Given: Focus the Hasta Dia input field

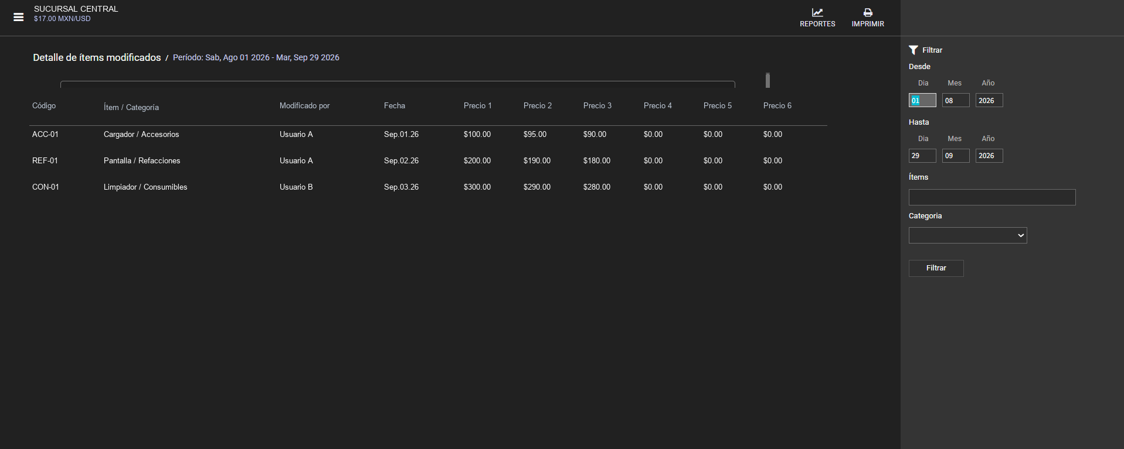Looking at the screenshot, I should 922,156.
